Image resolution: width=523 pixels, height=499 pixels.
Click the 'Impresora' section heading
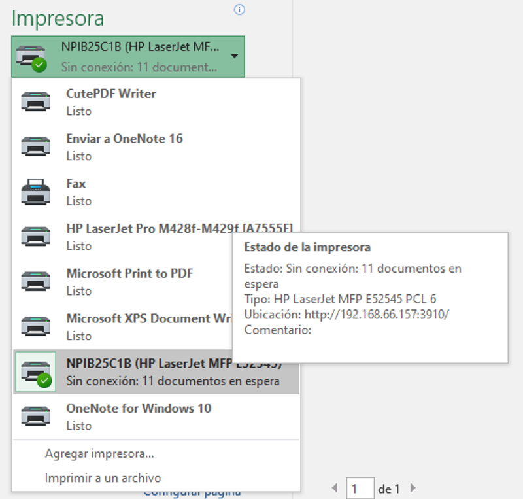pyautogui.click(x=58, y=19)
